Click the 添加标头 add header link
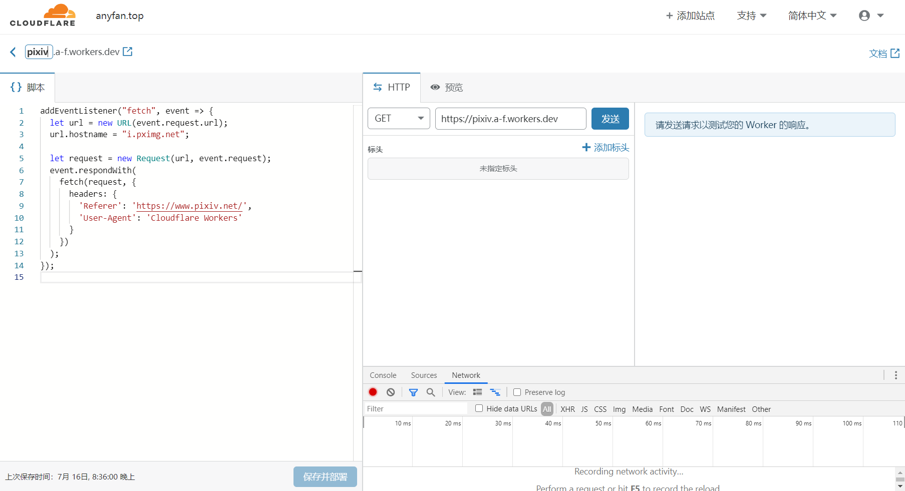 click(x=606, y=148)
